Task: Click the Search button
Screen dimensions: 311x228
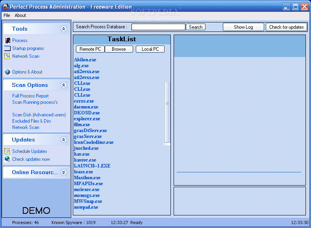Action: [x=196, y=27]
